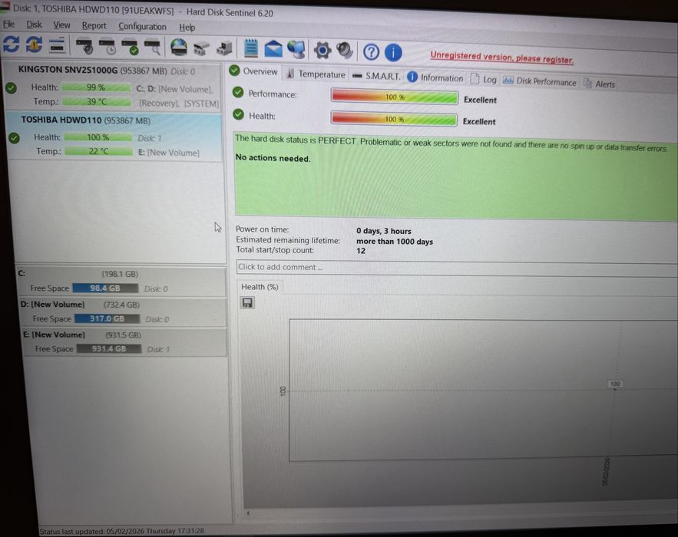
Task: Click the globe and monitor network icon
Action: (x=296, y=50)
